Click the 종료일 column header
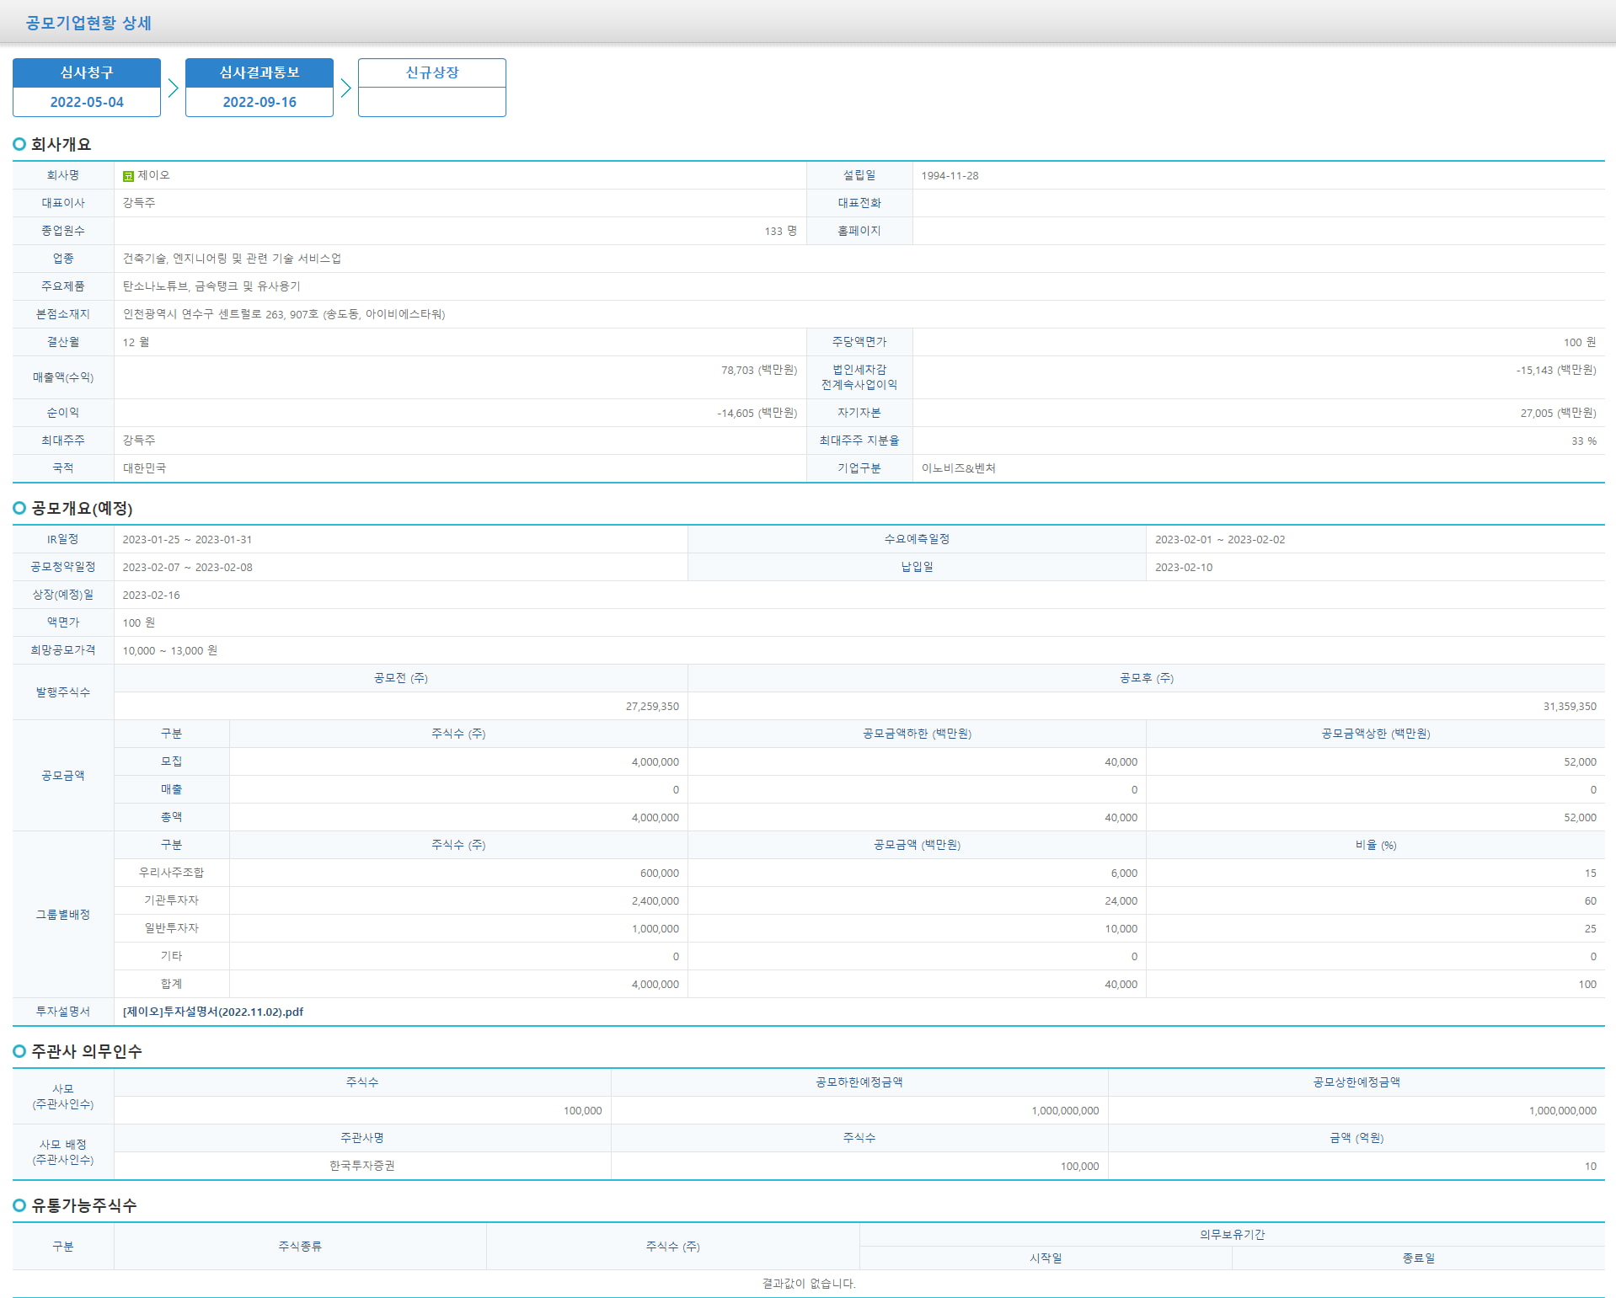1616x1298 pixels. (1419, 1258)
